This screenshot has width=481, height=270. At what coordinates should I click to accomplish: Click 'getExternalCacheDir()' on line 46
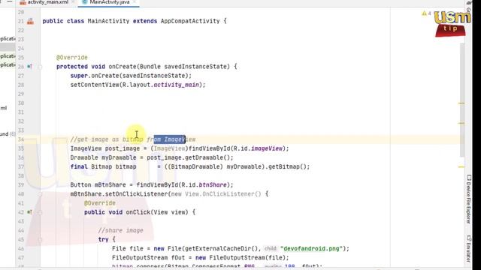pos(221,248)
